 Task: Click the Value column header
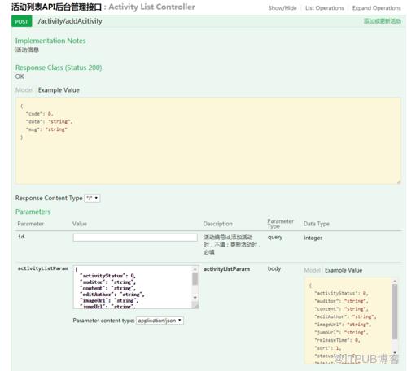tap(80, 224)
